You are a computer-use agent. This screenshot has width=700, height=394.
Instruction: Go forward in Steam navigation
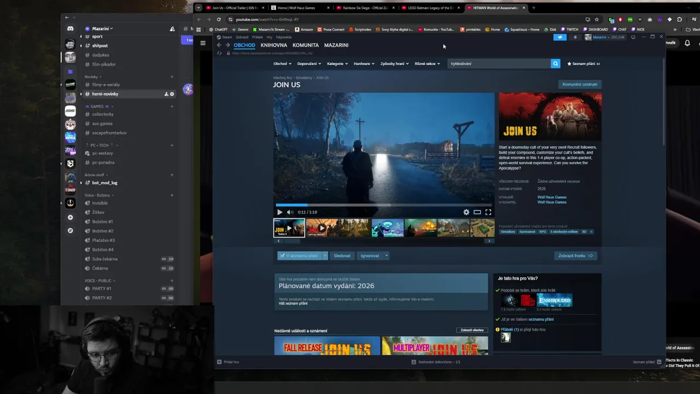click(227, 45)
